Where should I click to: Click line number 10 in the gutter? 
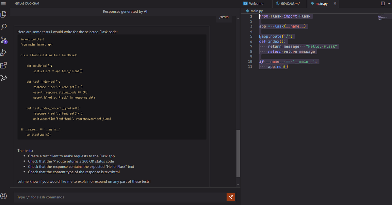click(250, 61)
